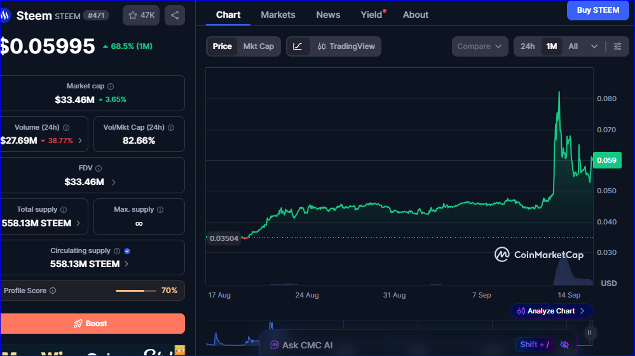Click Max. supply info icon
This screenshot has height=356, width=635.
click(160, 210)
